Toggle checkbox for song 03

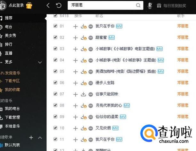pos(55,48)
